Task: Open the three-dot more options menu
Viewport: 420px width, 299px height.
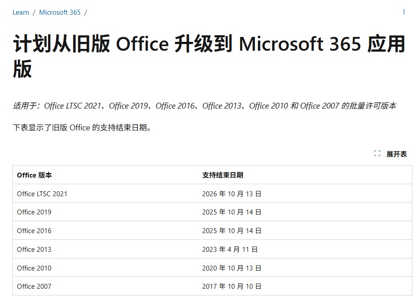Action: click(x=404, y=12)
